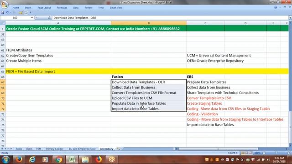This screenshot has width=292, height=164.
Task: Click the zoom out minus button
Action: point(264,153)
